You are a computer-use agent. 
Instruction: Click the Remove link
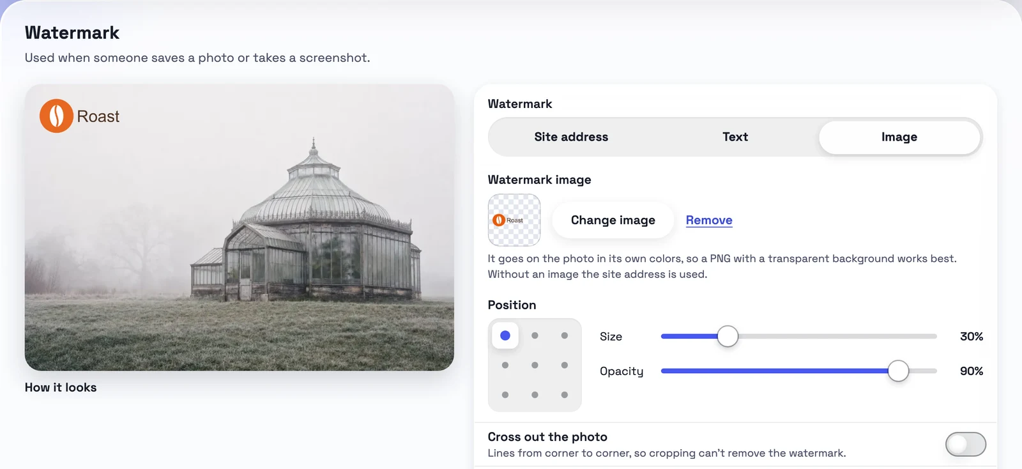click(709, 220)
